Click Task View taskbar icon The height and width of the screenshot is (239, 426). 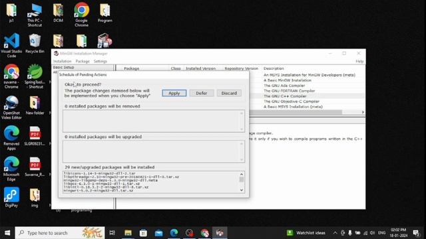[112, 233]
